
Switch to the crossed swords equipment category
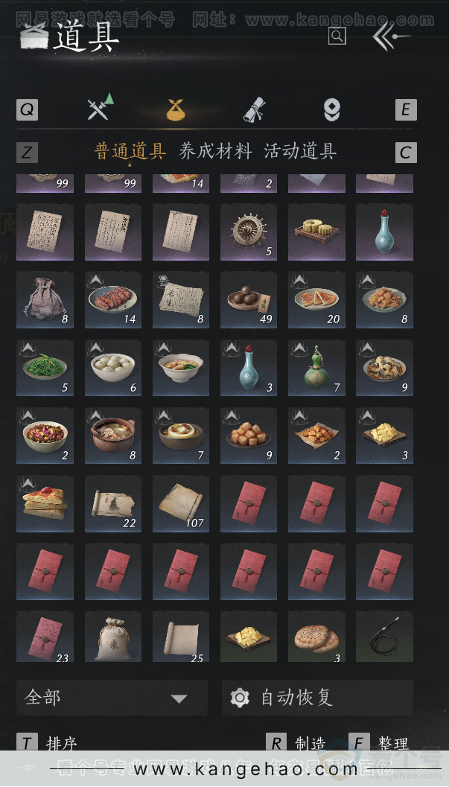point(100,107)
